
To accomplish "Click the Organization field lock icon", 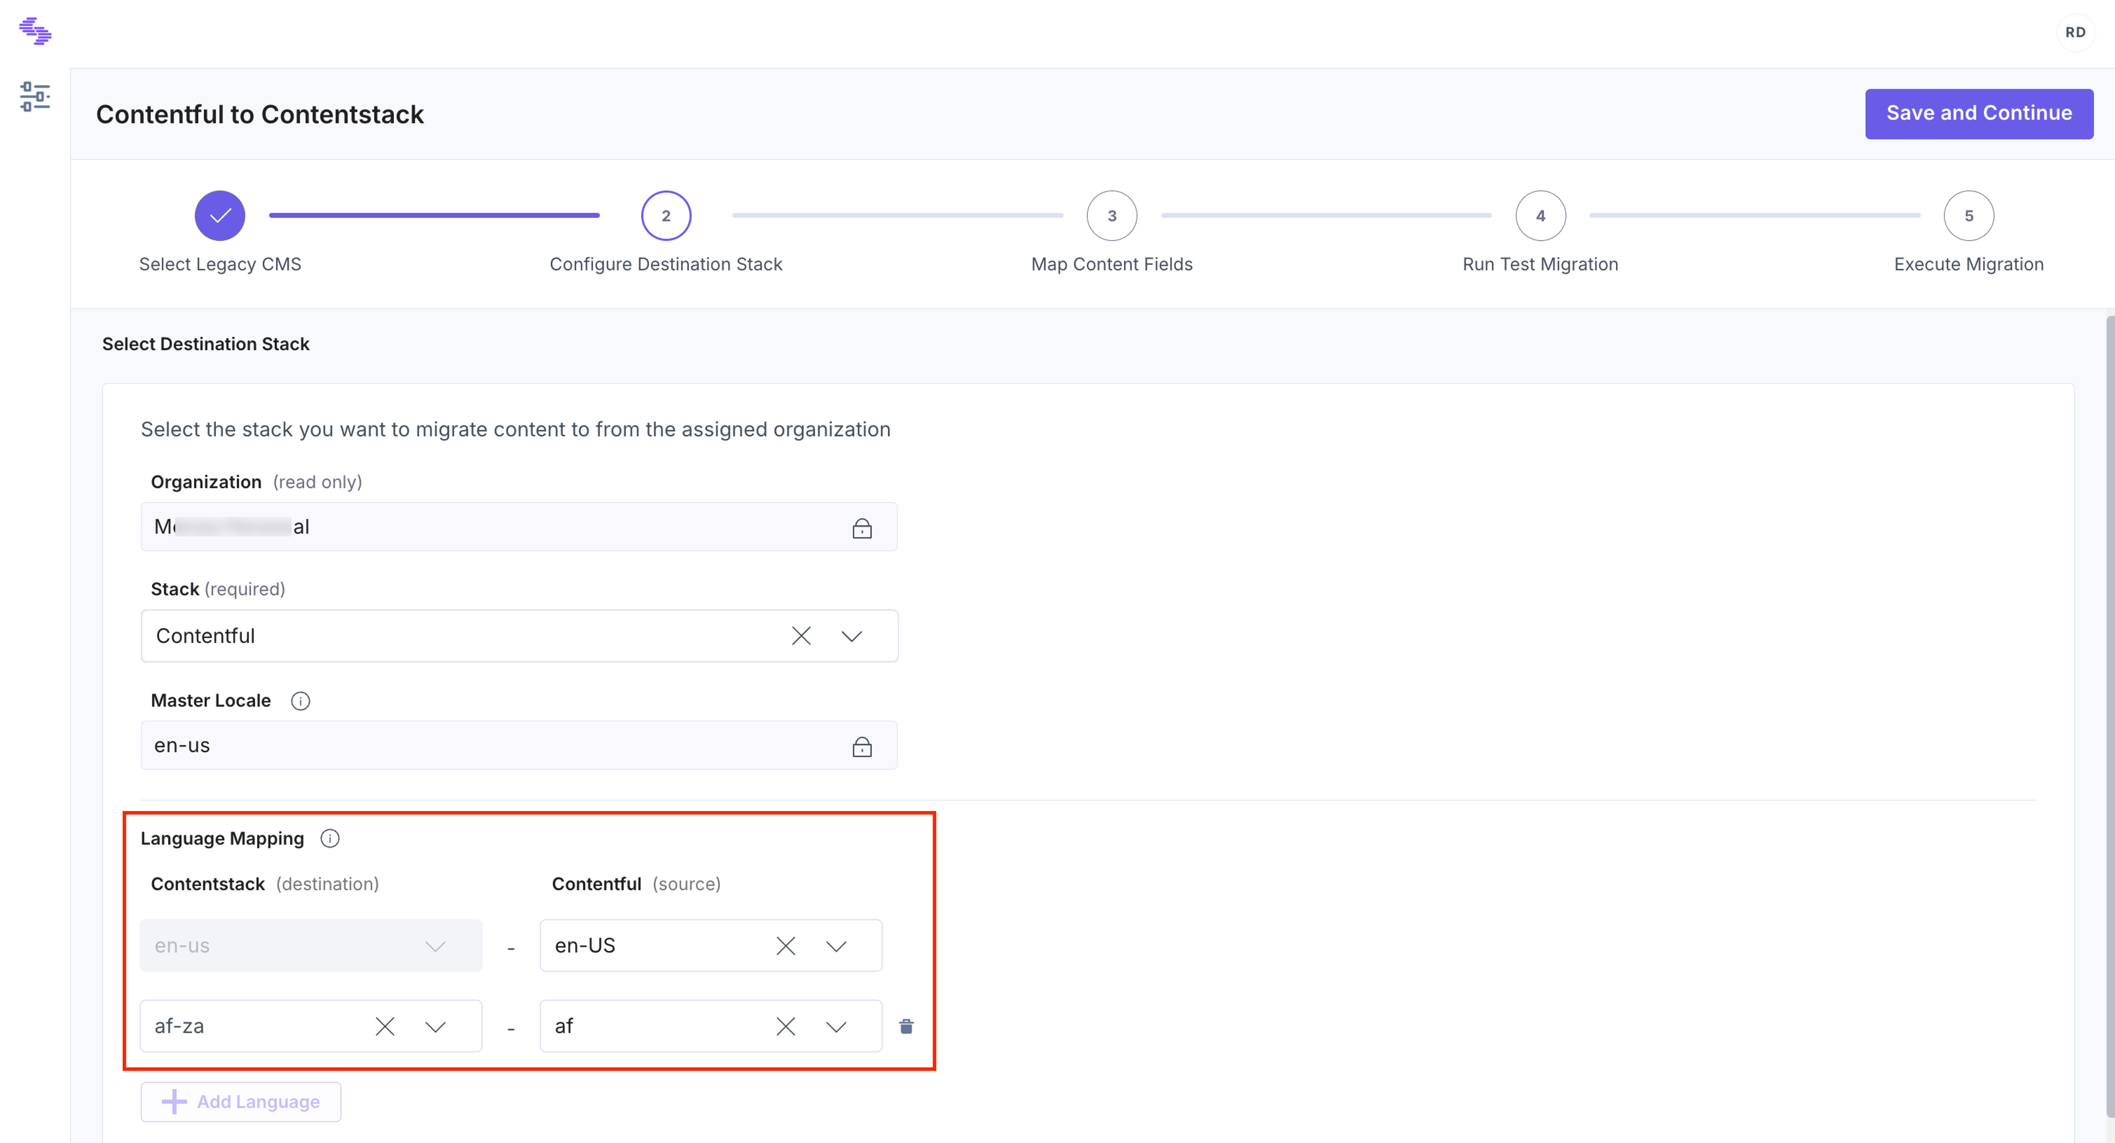I will [861, 527].
